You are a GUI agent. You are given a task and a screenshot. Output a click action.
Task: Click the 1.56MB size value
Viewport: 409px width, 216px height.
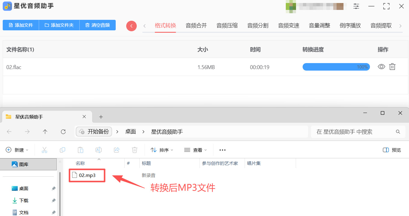(206, 67)
